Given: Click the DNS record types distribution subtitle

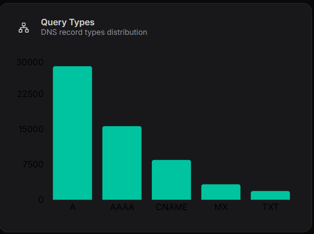Looking at the screenshot, I should click(94, 32).
